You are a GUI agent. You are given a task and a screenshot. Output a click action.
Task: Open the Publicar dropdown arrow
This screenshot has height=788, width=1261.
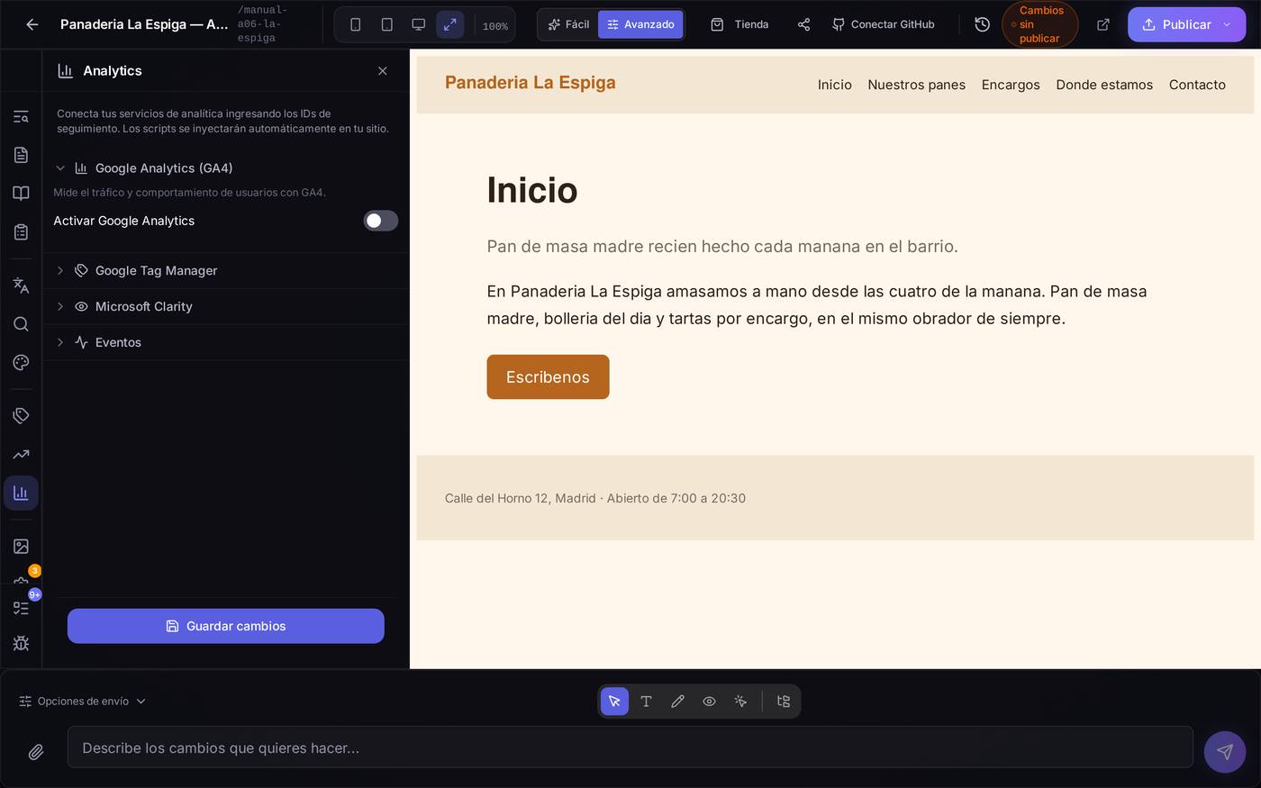click(x=1227, y=24)
